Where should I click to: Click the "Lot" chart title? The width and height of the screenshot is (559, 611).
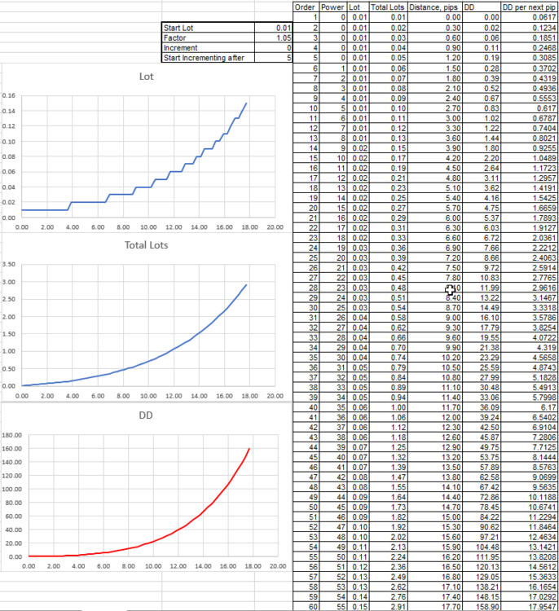tap(146, 77)
